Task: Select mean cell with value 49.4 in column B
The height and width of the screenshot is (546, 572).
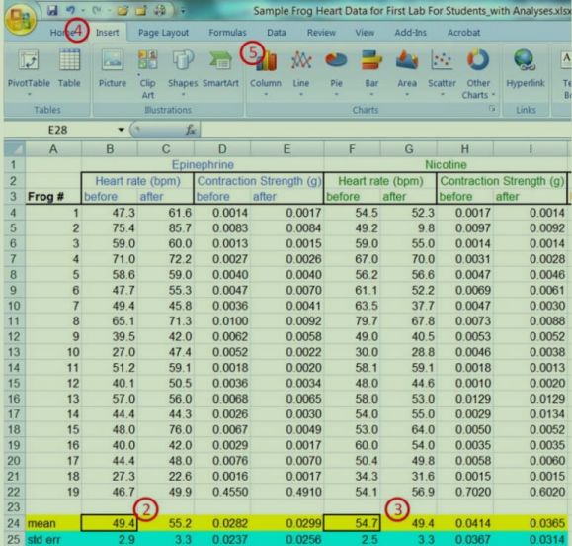Action: (x=110, y=523)
